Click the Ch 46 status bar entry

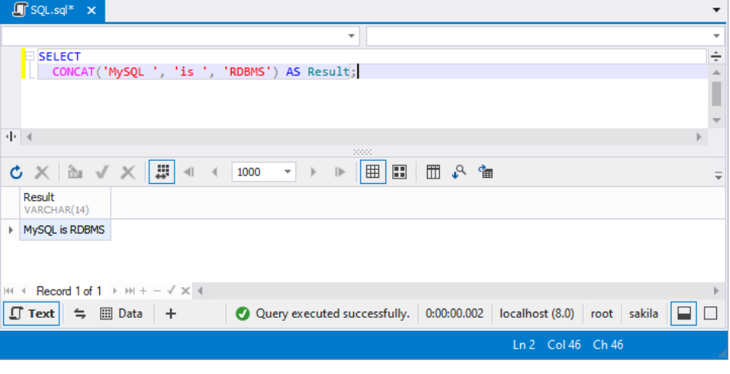pyautogui.click(x=608, y=345)
